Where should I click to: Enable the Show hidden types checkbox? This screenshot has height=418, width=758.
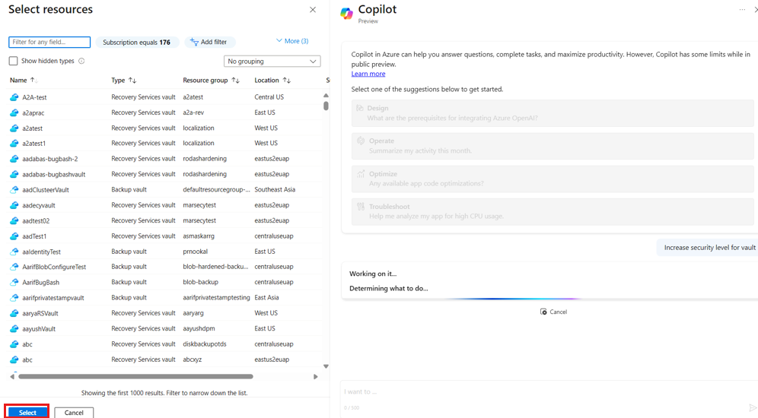pos(13,61)
